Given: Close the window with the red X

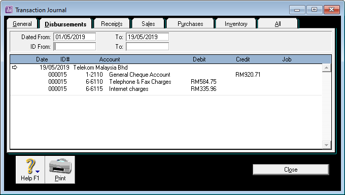Looking at the screenshot, I should (332, 10).
